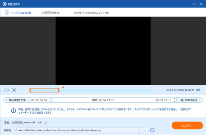
Task: Click the pencil icon to rename output
Action: pyautogui.click(x=46, y=122)
